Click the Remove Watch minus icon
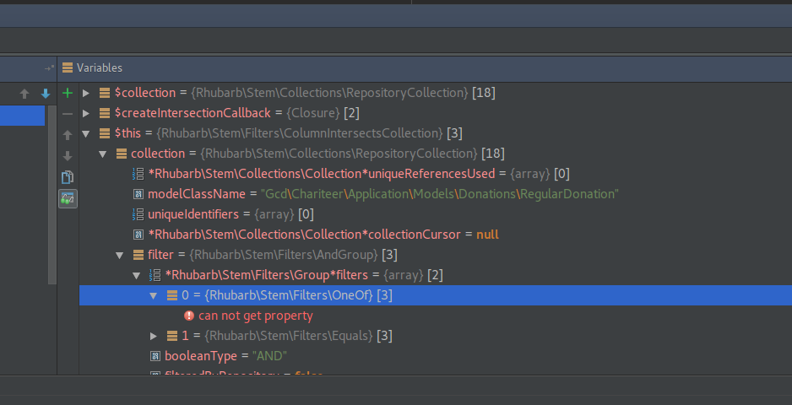Screen dimensions: 792x405 coord(68,114)
